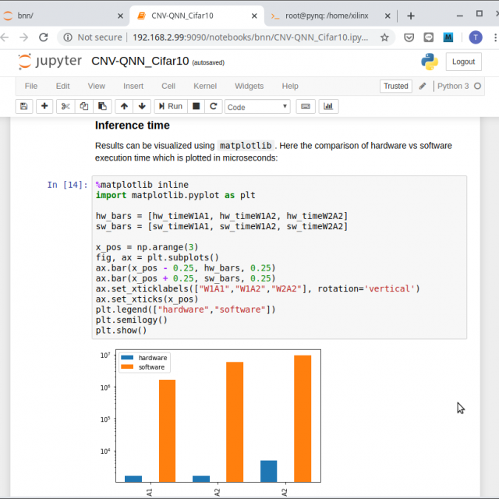Cut selected cells with the scissors icon
Viewport: 499px width, 499px height.
[66, 106]
